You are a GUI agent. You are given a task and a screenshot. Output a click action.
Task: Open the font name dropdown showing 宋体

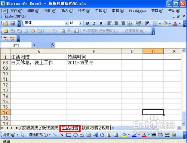pos(67,23)
